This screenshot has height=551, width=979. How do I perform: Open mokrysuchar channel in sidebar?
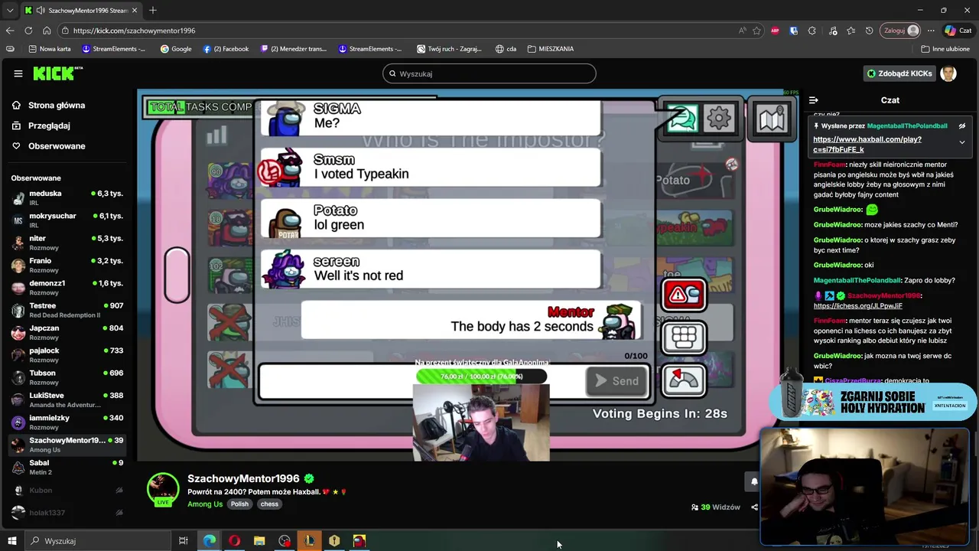coord(67,220)
